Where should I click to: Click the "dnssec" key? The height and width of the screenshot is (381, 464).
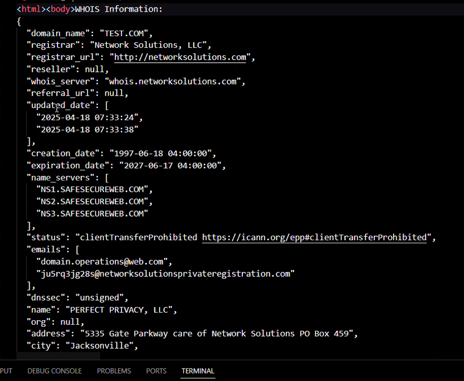[46, 298]
